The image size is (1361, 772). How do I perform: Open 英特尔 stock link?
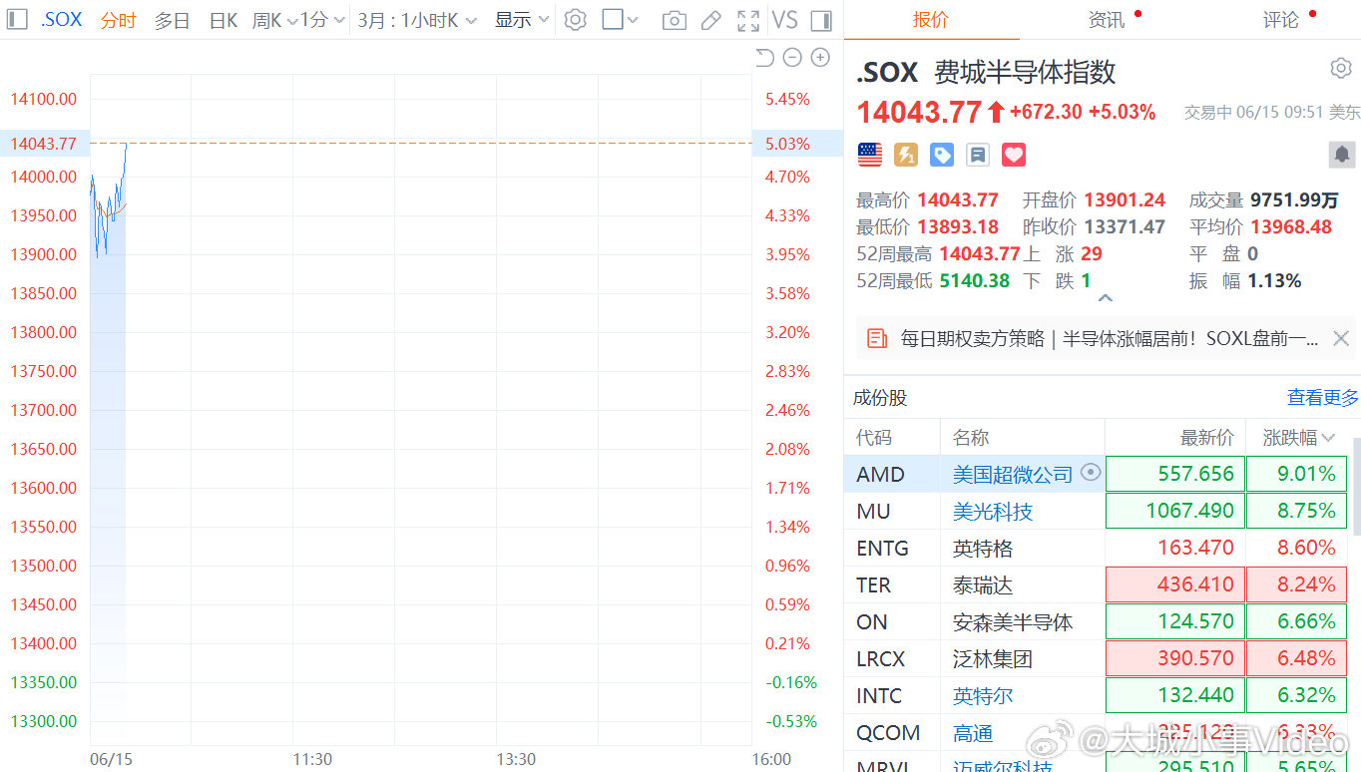point(983,695)
